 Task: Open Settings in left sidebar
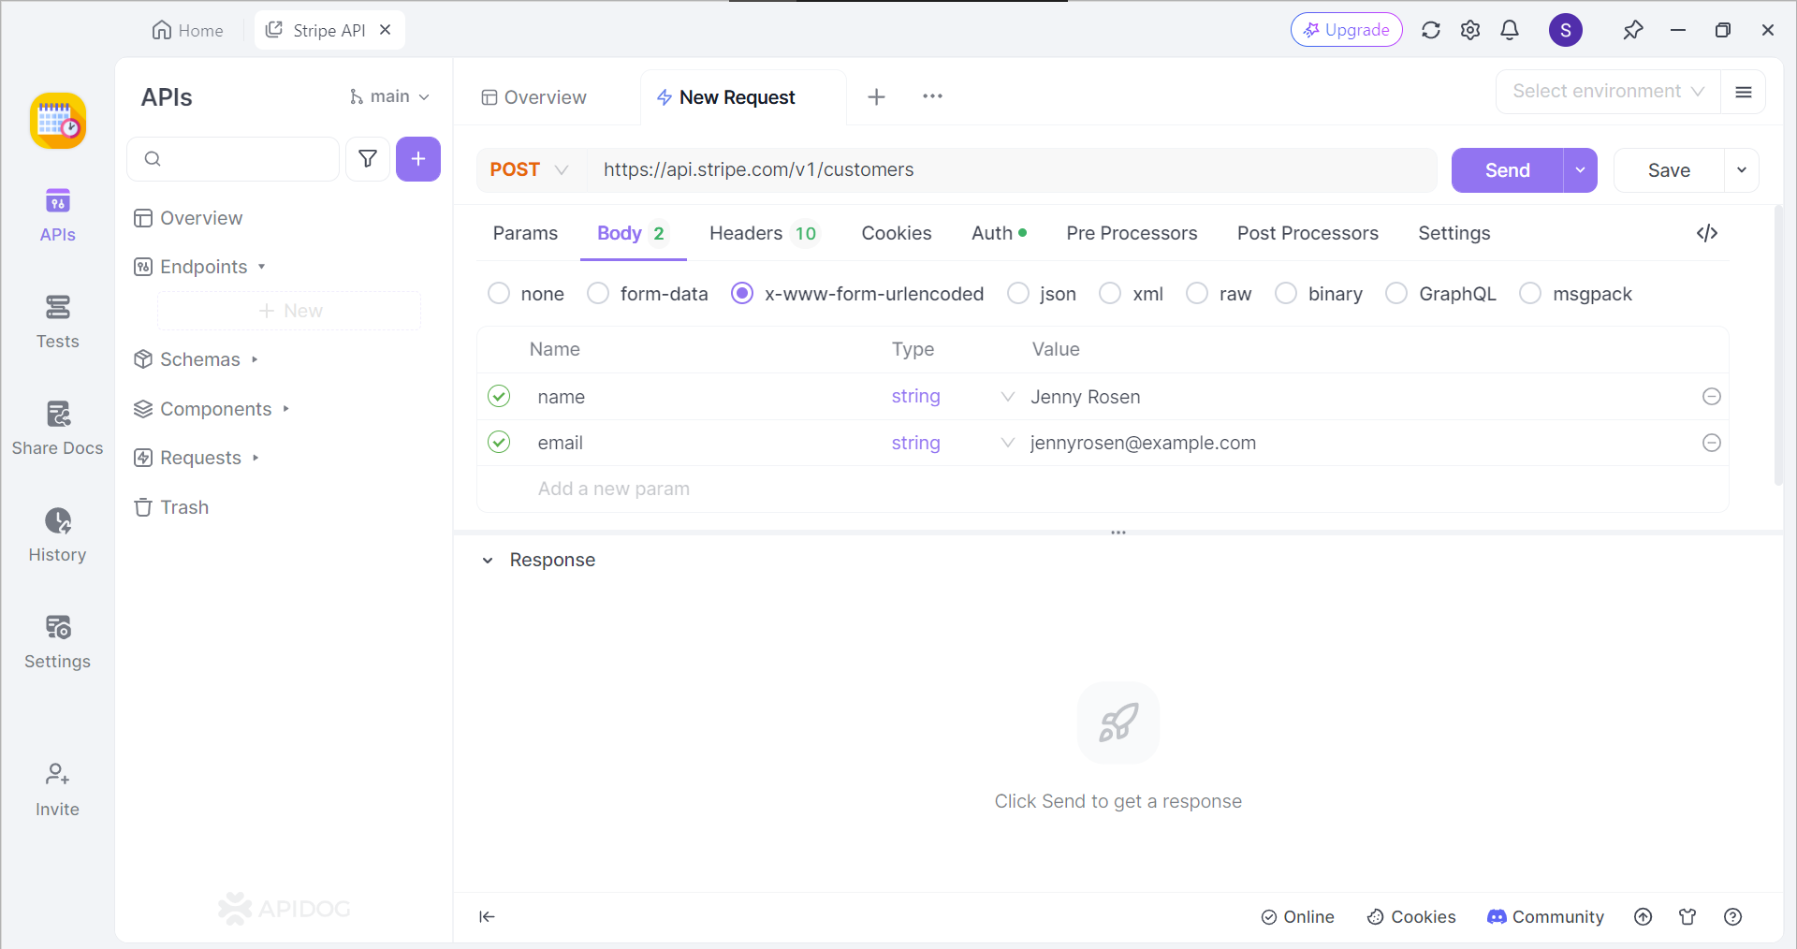(x=57, y=642)
